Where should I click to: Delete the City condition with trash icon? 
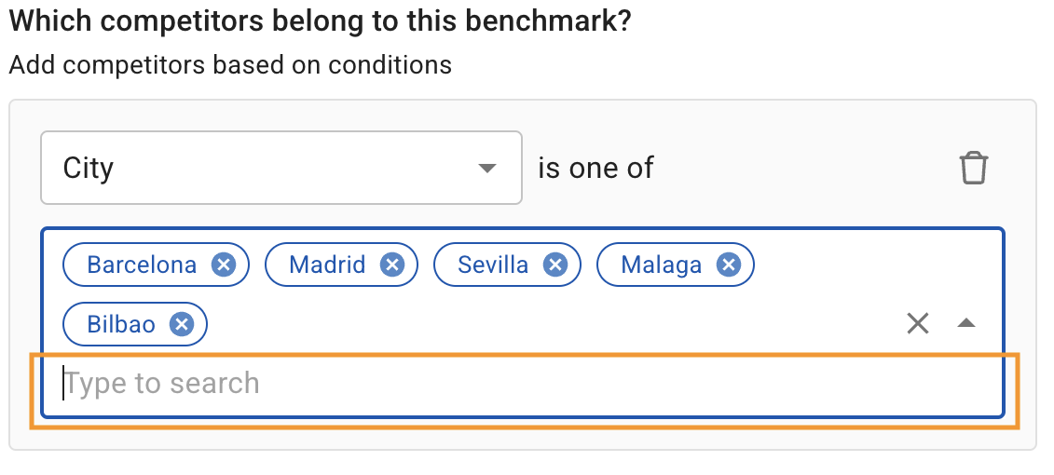coord(973,169)
